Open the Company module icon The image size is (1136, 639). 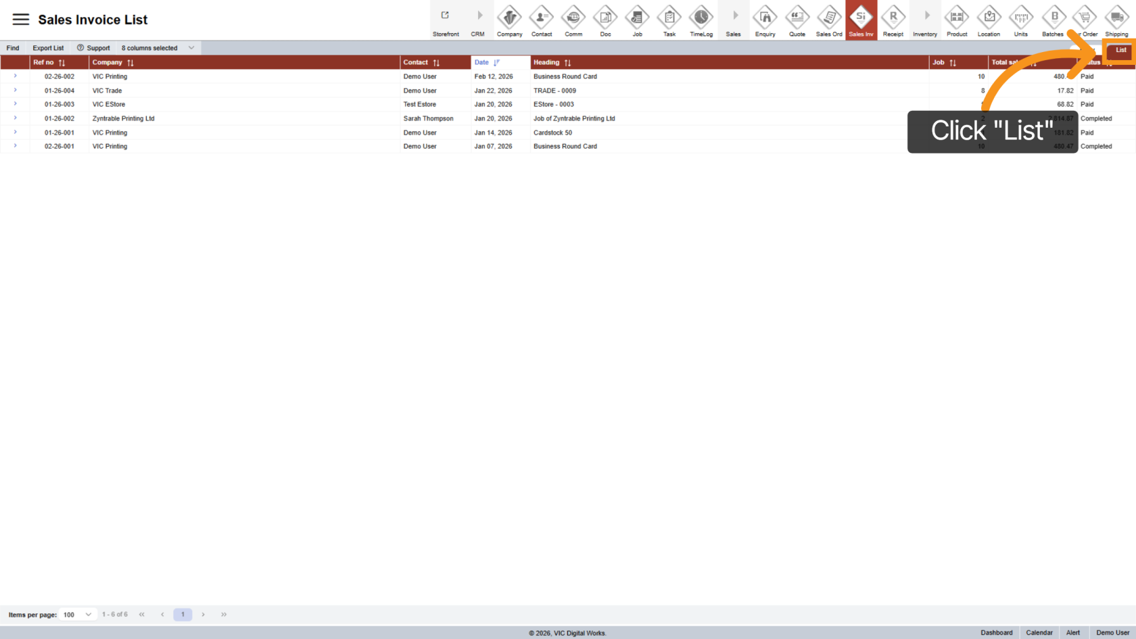click(509, 17)
